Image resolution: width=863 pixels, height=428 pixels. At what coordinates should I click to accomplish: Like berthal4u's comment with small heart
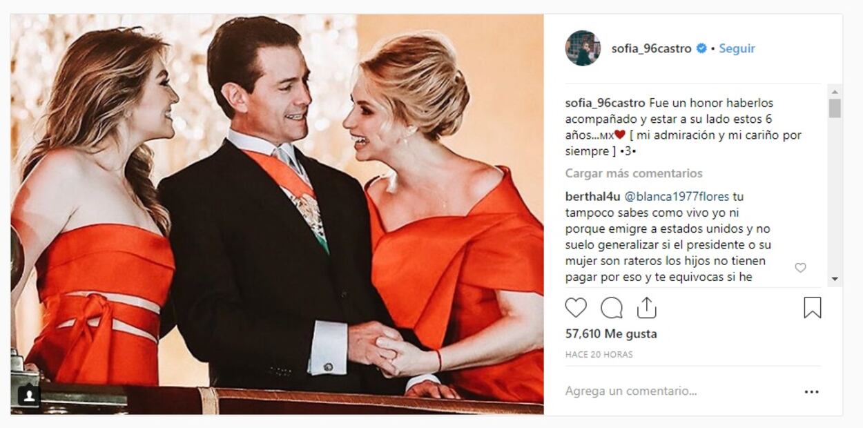800,268
